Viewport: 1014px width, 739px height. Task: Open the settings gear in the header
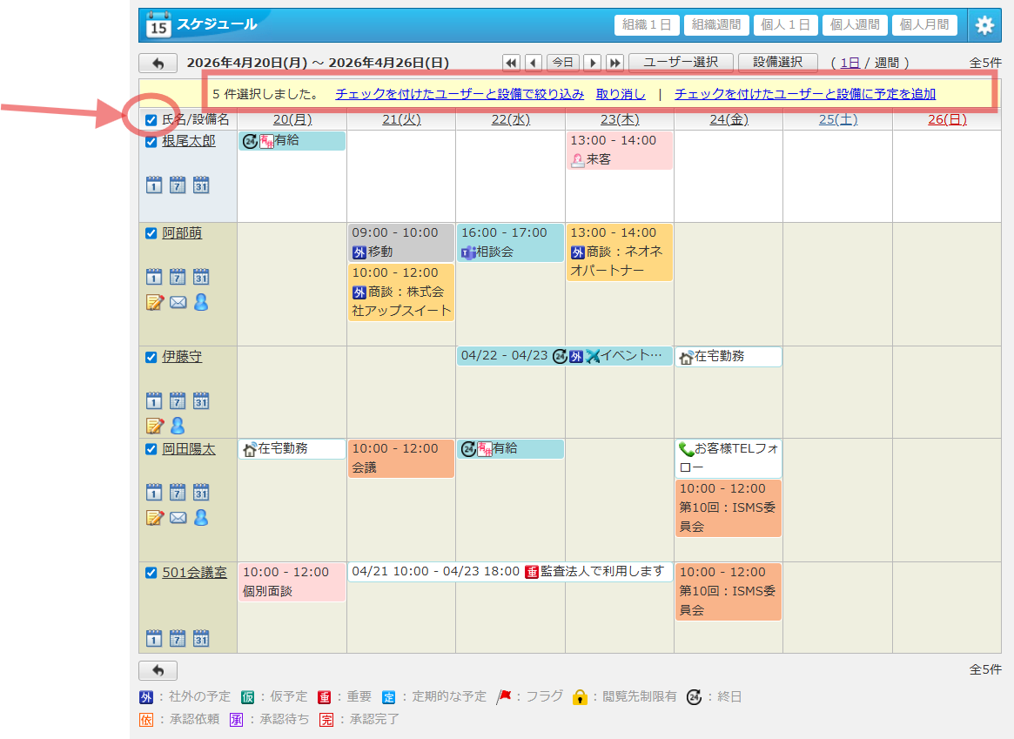(x=985, y=24)
